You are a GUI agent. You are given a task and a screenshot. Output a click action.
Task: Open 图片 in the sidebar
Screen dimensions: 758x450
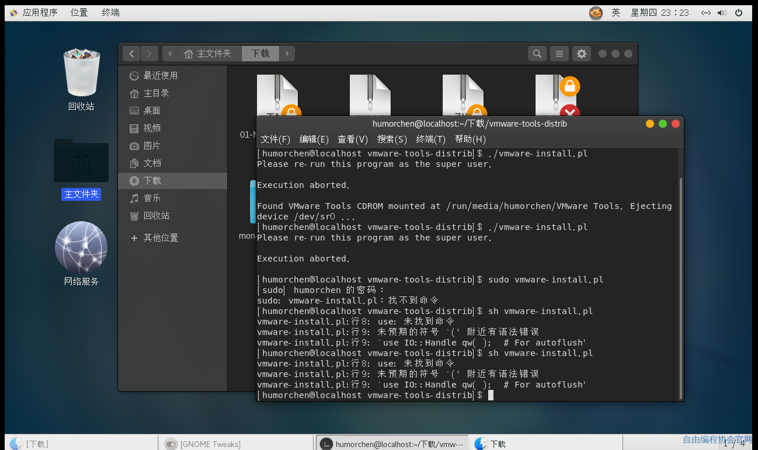172,145
